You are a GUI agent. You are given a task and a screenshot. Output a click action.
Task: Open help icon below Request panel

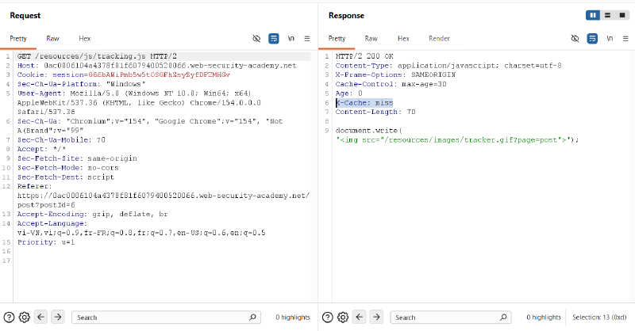9,318
